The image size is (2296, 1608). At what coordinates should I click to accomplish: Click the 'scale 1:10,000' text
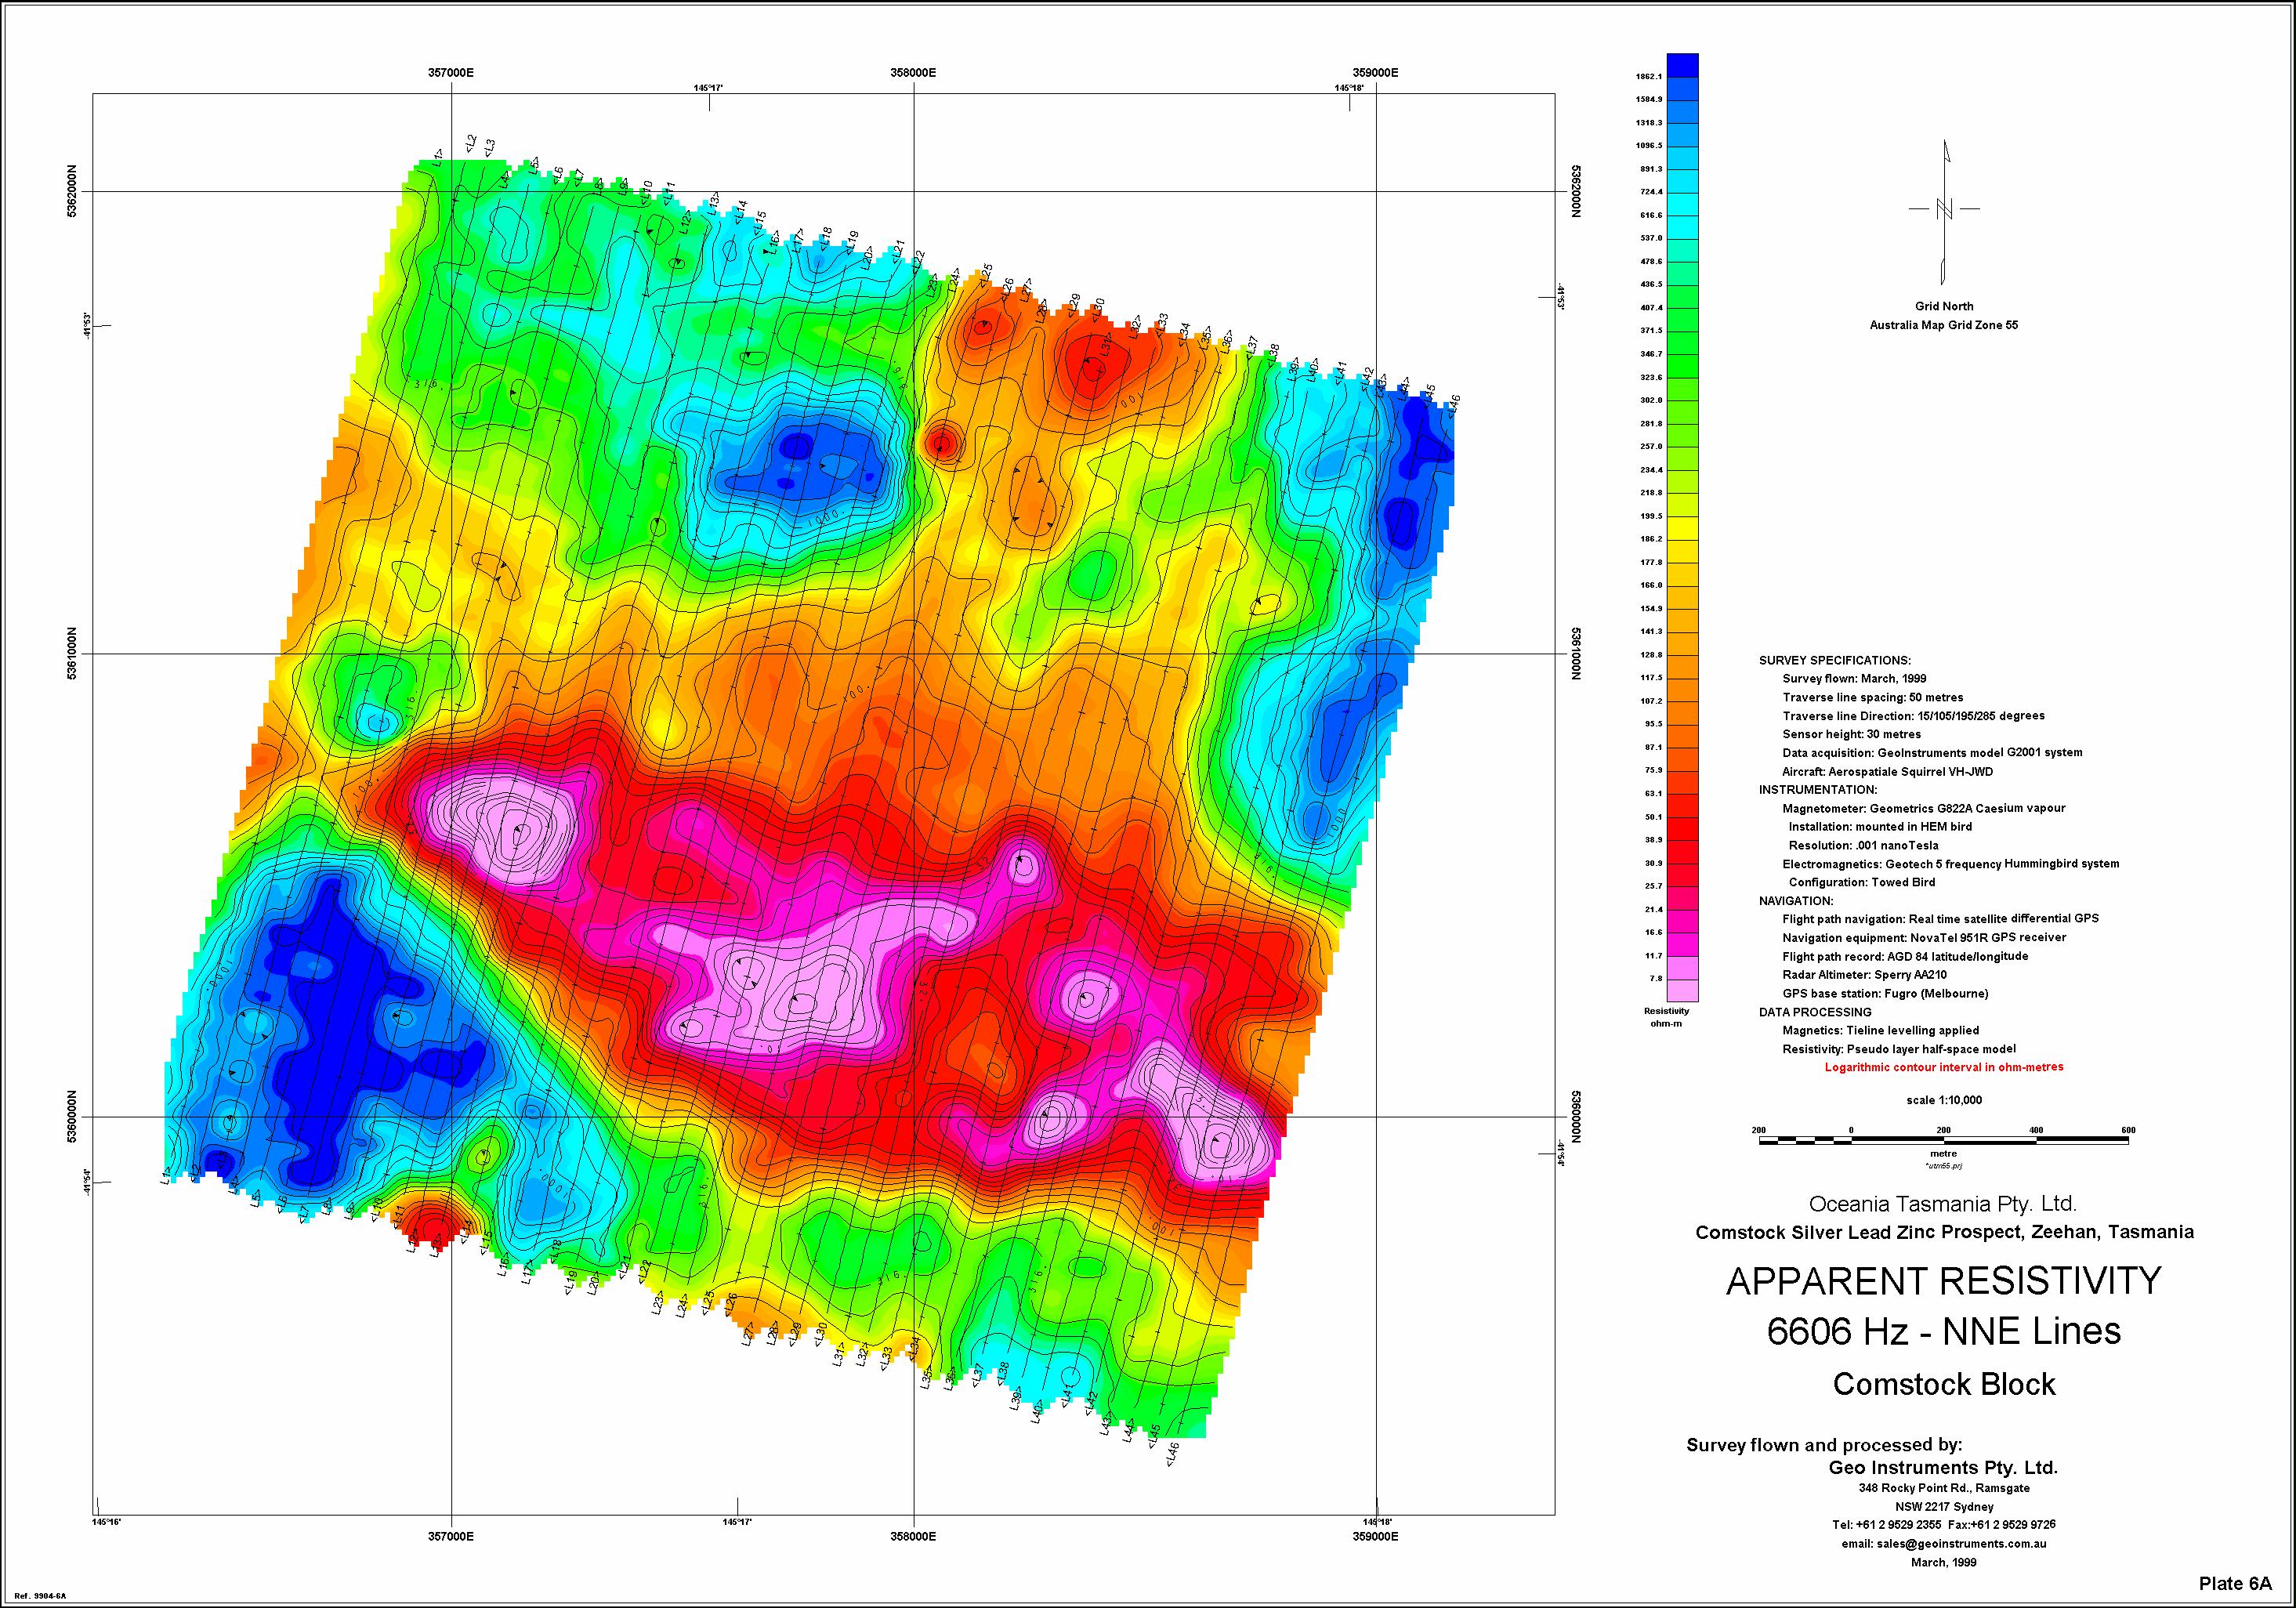[x=1943, y=1100]
